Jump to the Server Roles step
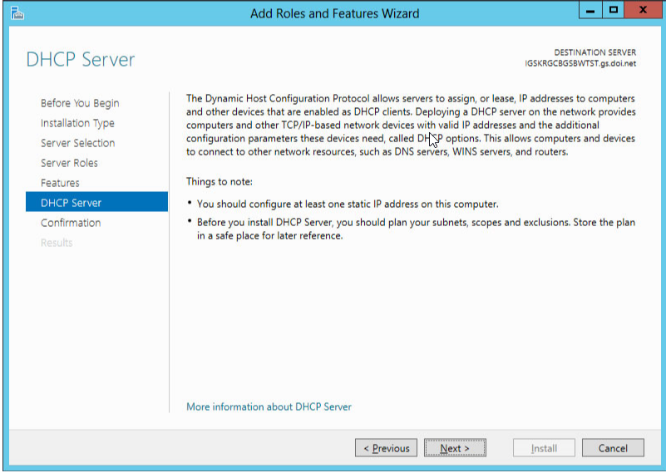 69,163
